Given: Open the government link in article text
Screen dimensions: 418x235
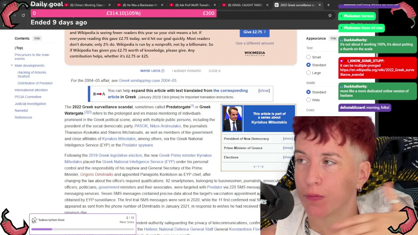Looking at the screenshot, I should 109,187.
